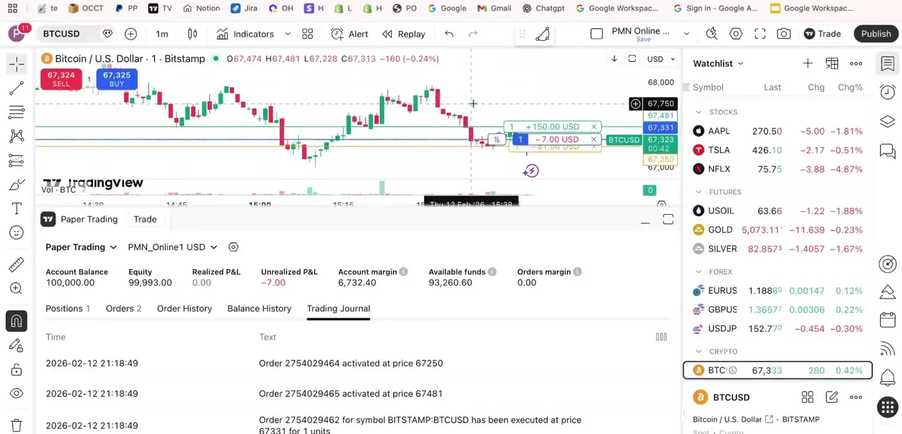This screenshot has width=902, height=434.
Task: Open chart settings hexagon icon
Action: click(736, 34)
